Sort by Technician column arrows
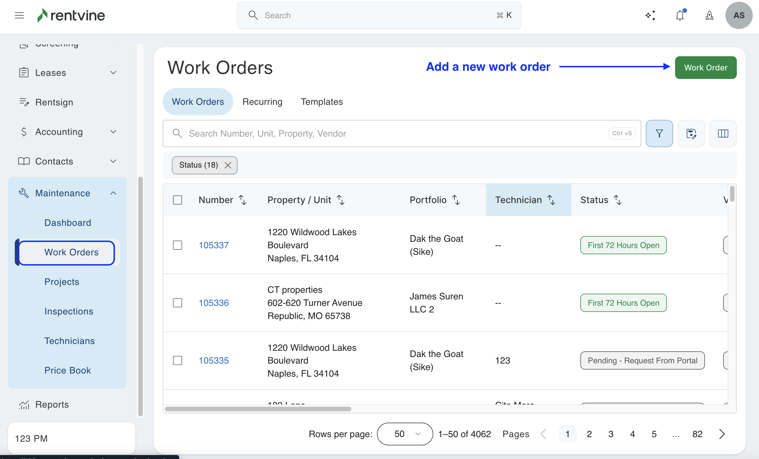759x459 pixels. pos(551,200)
